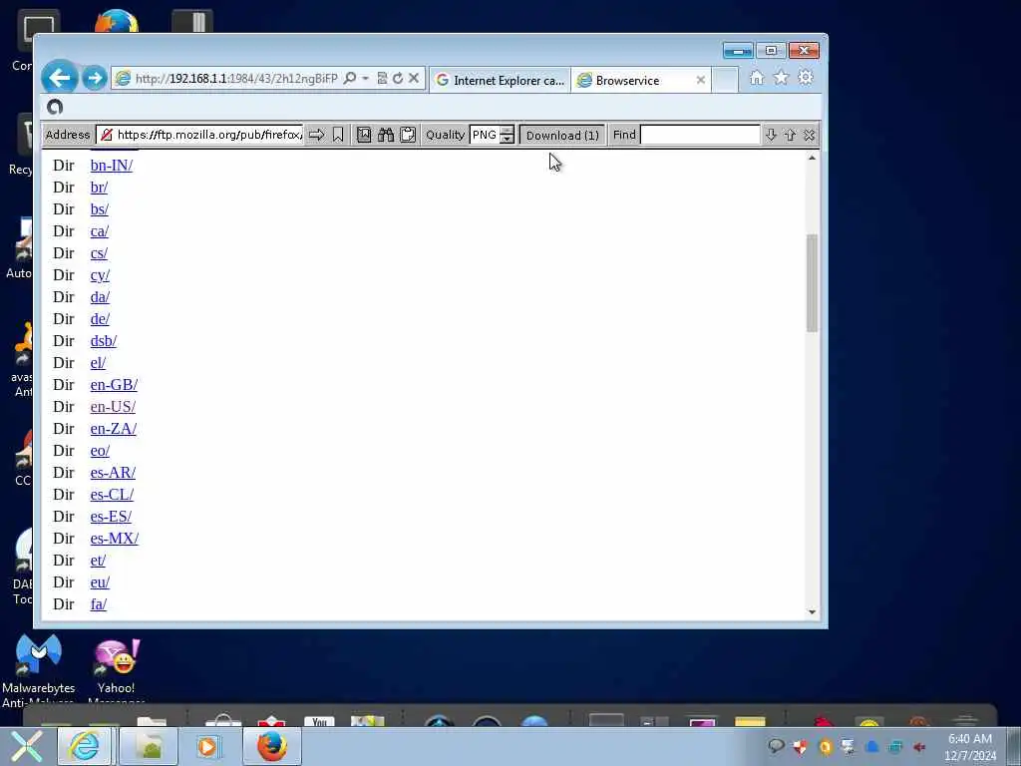Click the page scrollbar down arrow
This screenshot has width=1021, height=766.
(812, 611)
